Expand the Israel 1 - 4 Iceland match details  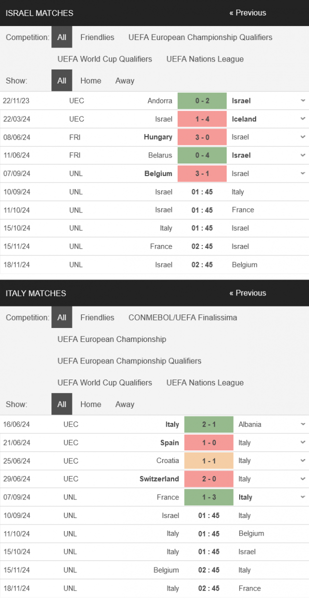click(x=303, y=119)
